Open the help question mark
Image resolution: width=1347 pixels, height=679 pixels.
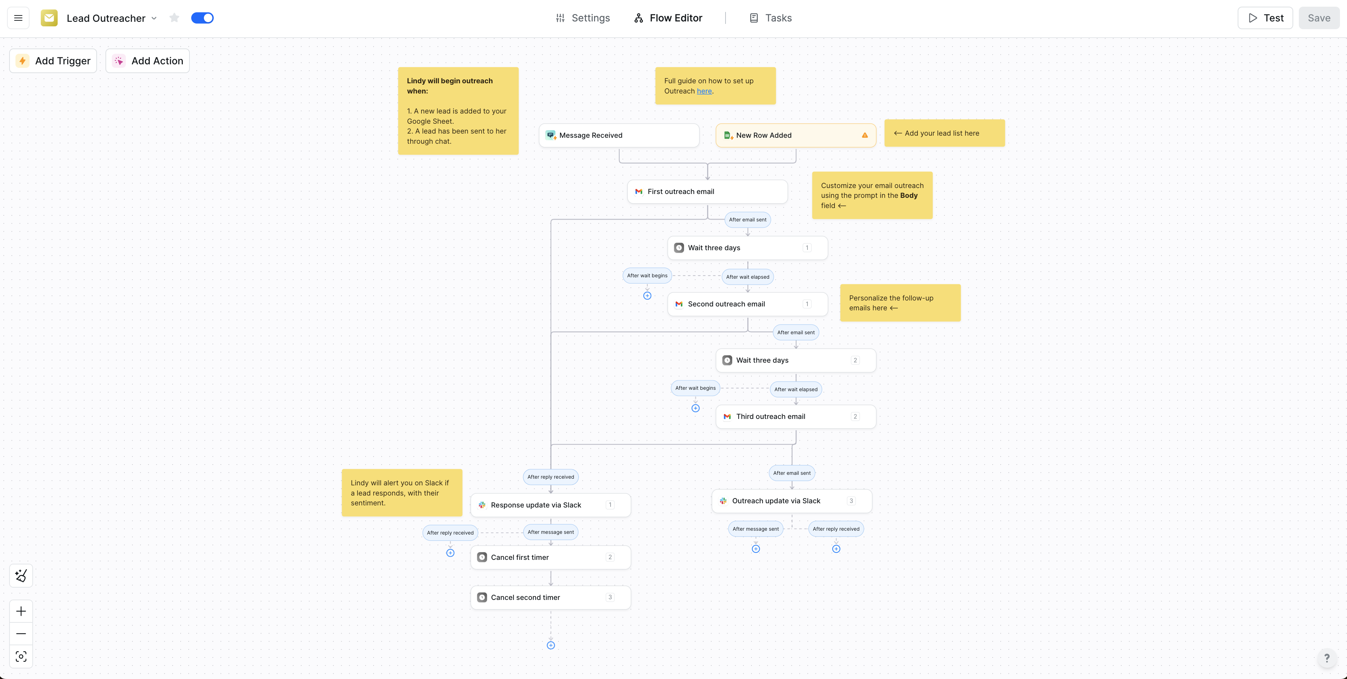(1327, 658)
